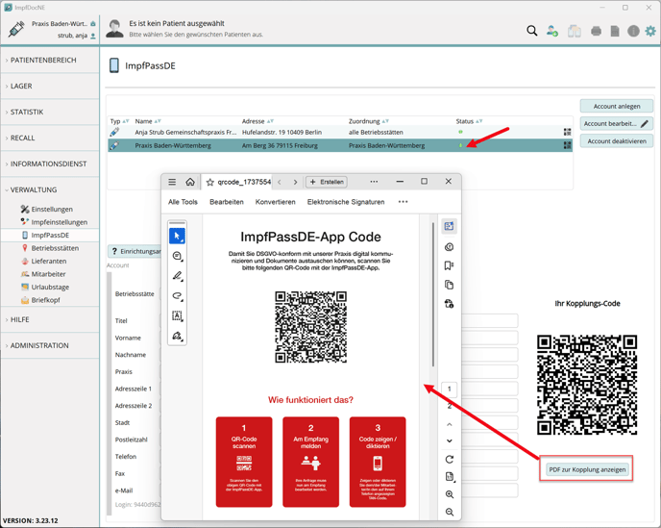
Task: Sort accounts by Status column
Action: click(x=469, y=121)
